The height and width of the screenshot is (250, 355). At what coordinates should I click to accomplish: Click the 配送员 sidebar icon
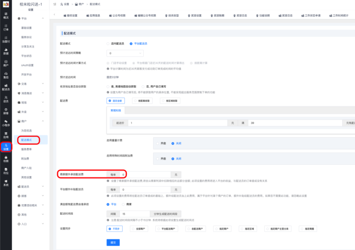[6, 87]
